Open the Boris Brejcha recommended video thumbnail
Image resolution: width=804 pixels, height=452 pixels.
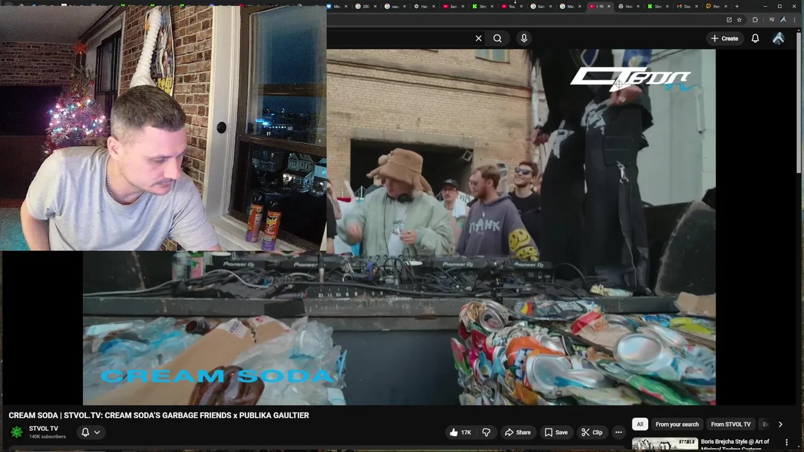(x=665, y=444)
